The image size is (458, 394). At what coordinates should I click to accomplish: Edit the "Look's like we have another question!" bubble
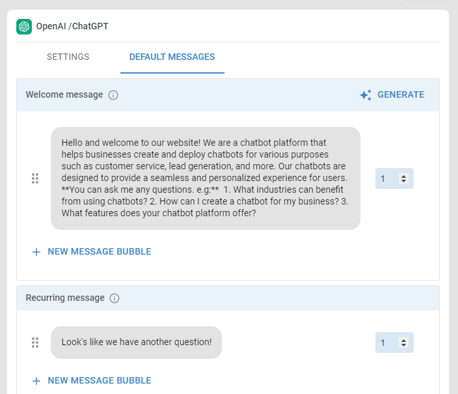pos(136,343)
